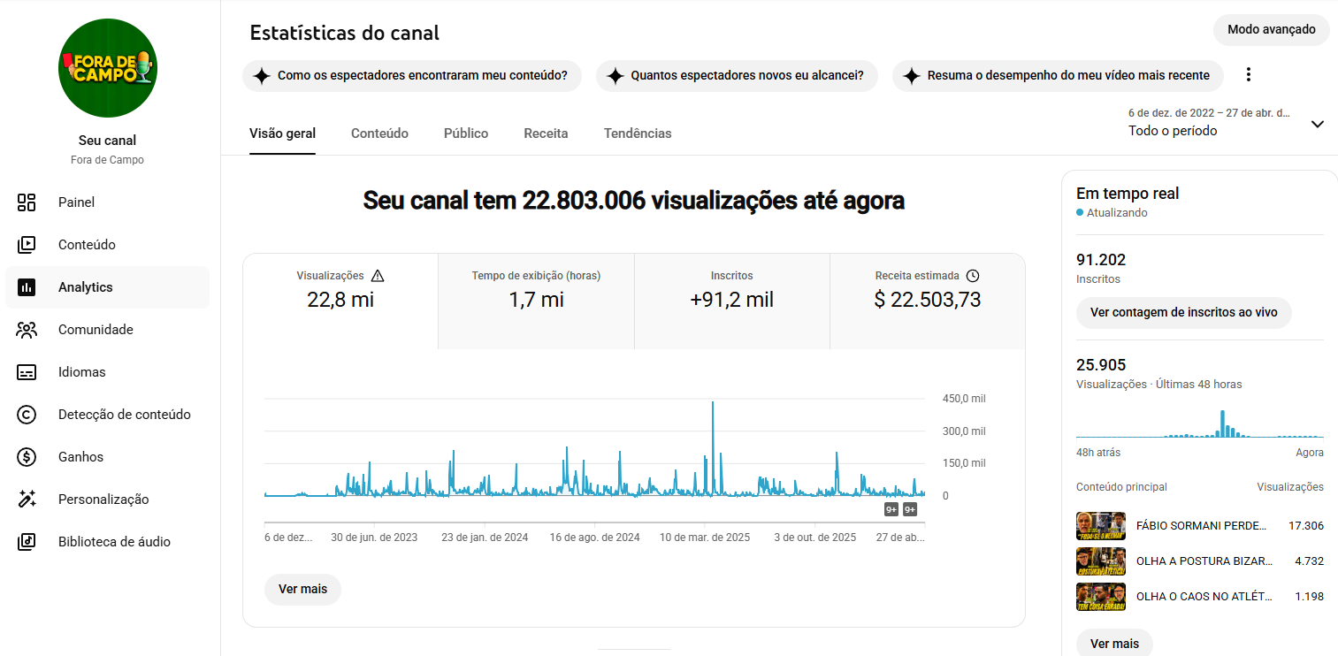Image resolution: width=1338 pixels, height=656 pixels.
Task: Click 'Como os espectadores encontraram meu conteúdo?' suggestion
Action: click(x=412, y=76)
